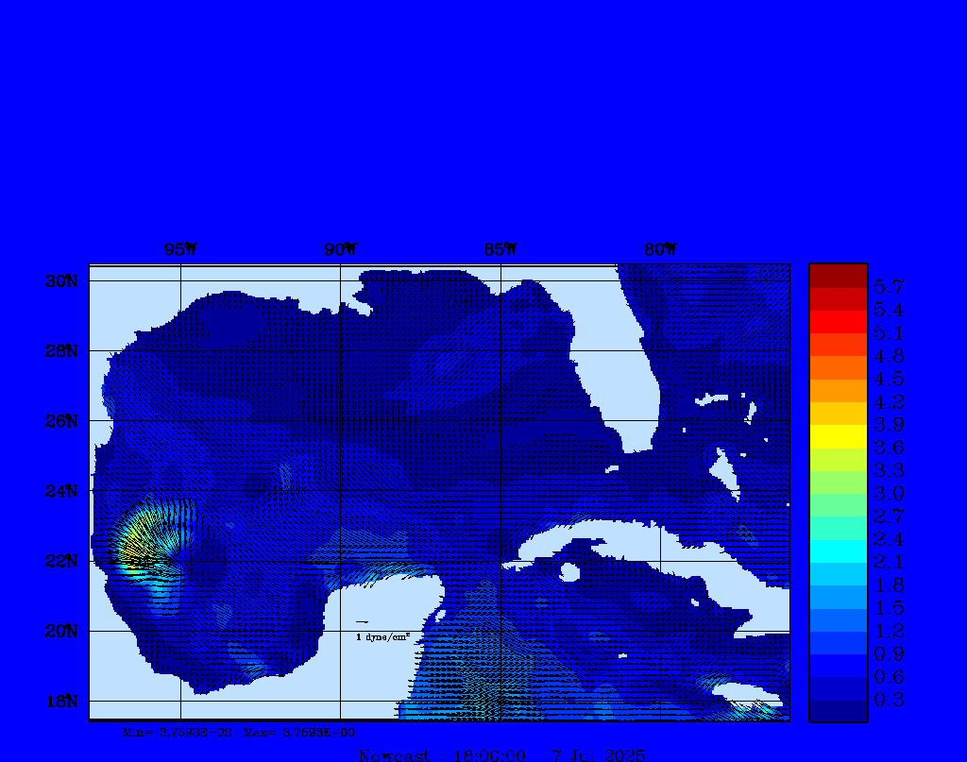Select the yellow 3.6 colorbar swatch
967x762 pixels.
838,436
